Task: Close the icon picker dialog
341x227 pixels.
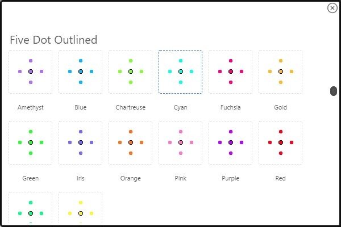Action: [x=332, y=8]
